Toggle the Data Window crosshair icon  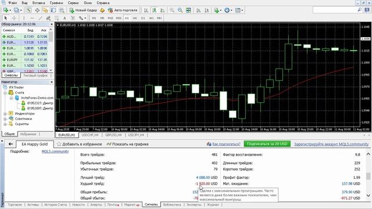(x=37, y=10)
